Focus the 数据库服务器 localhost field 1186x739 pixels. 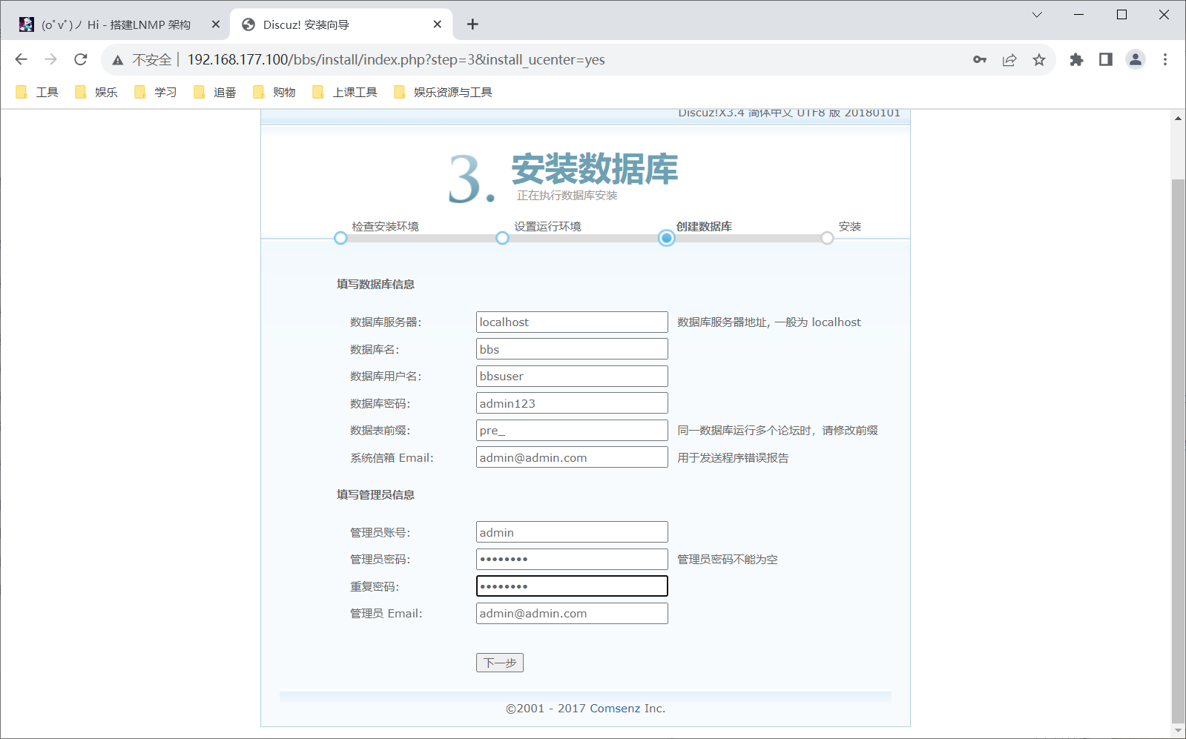coord(572,322)
